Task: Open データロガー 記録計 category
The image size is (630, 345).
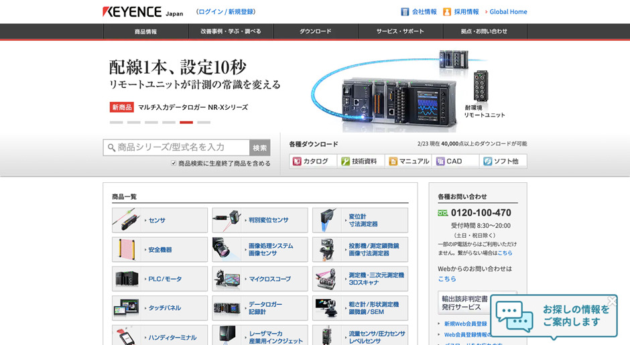Action: point(260,308)
